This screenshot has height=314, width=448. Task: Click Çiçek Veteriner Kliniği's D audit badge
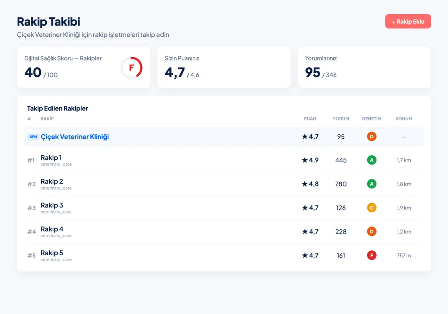click(x=371, y=136)
